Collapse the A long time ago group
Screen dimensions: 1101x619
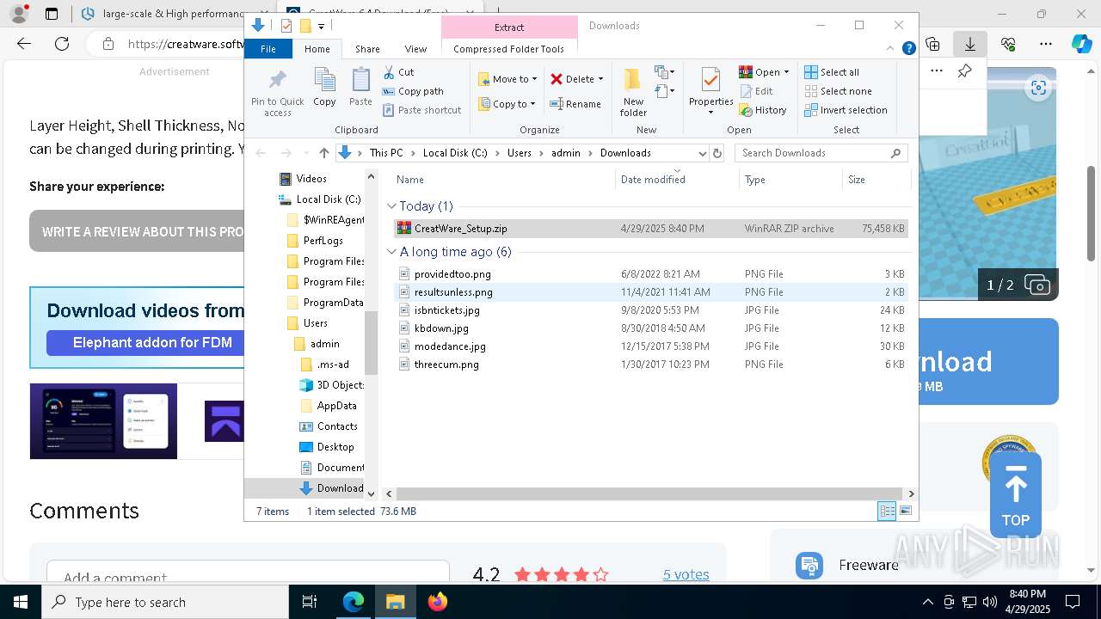(392, 252)
